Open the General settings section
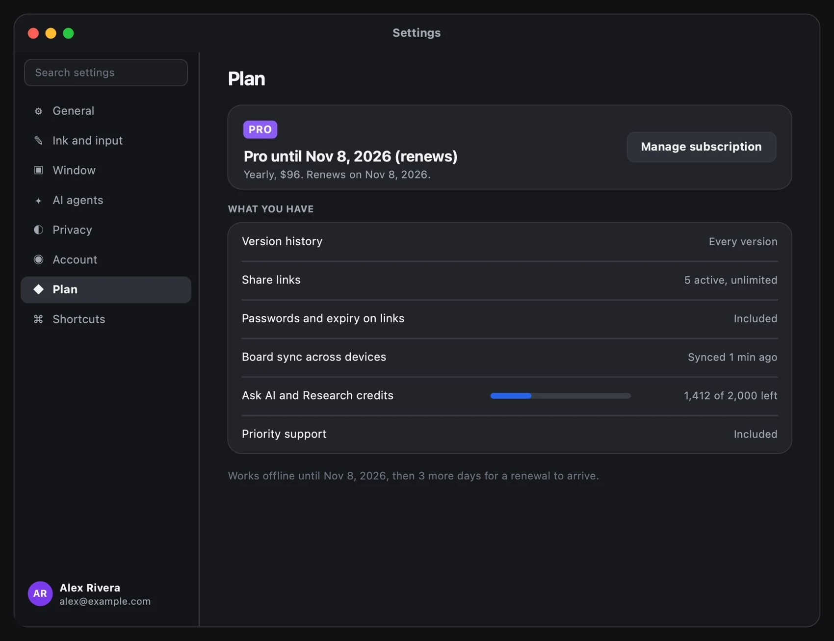834x641 pixels. [106, 111]
